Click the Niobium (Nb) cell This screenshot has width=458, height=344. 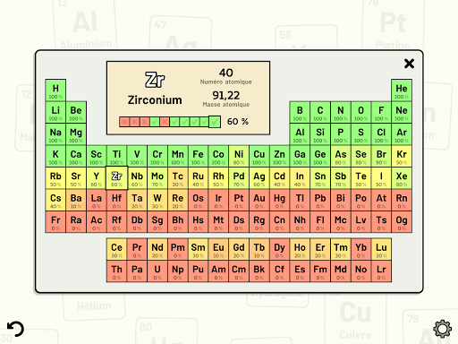click(137, 178)
